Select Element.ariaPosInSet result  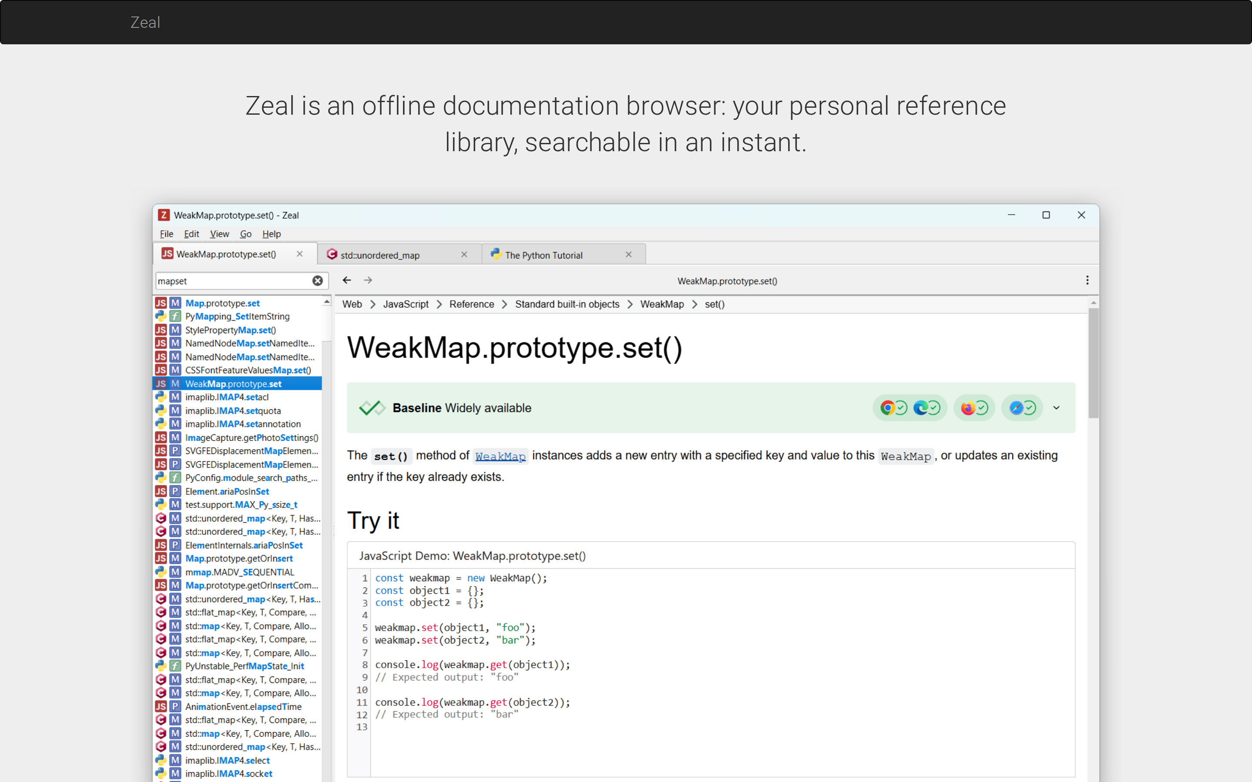[x=237, y=491]
